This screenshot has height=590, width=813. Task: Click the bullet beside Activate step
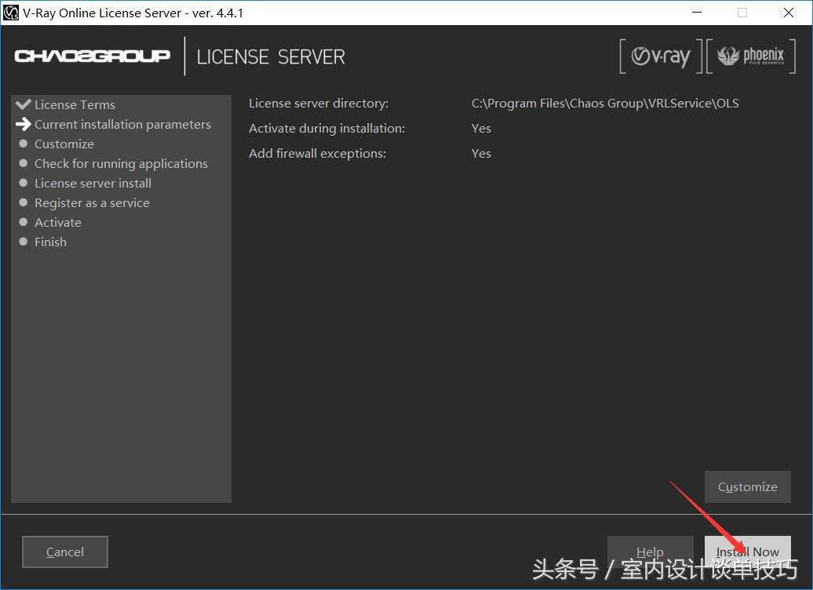click(x=24, y=222)
